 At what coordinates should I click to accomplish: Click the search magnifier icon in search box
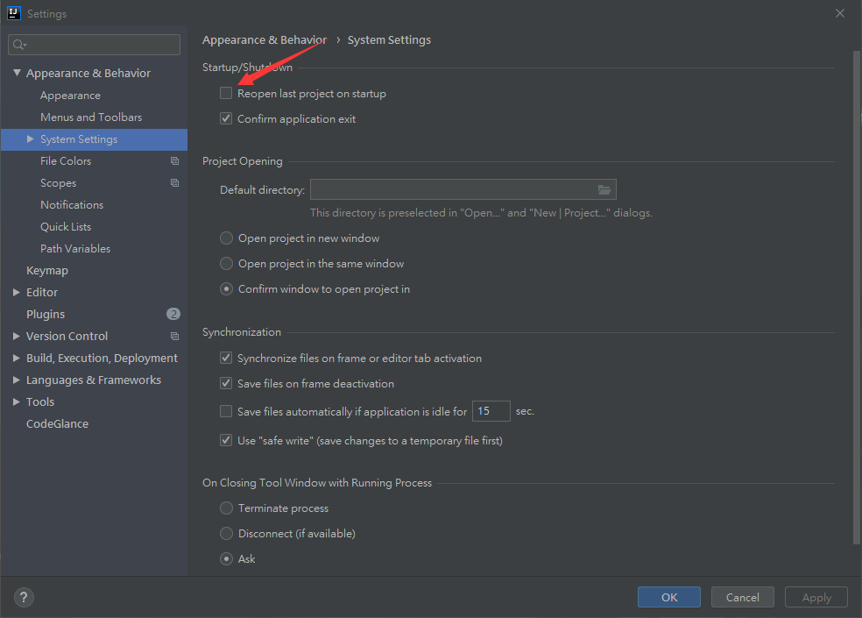click(19, 45)
